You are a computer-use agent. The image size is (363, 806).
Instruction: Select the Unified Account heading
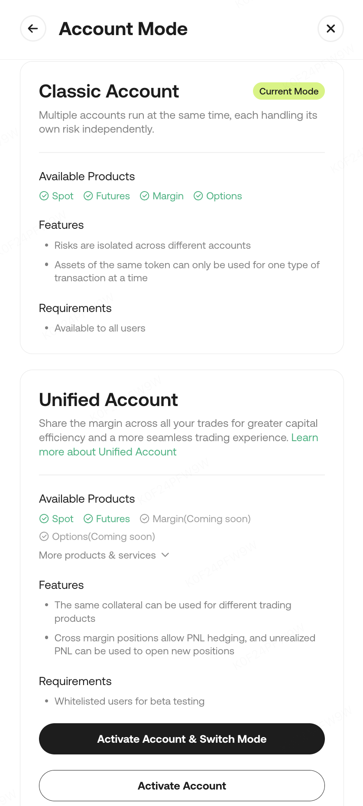point(108,400)
